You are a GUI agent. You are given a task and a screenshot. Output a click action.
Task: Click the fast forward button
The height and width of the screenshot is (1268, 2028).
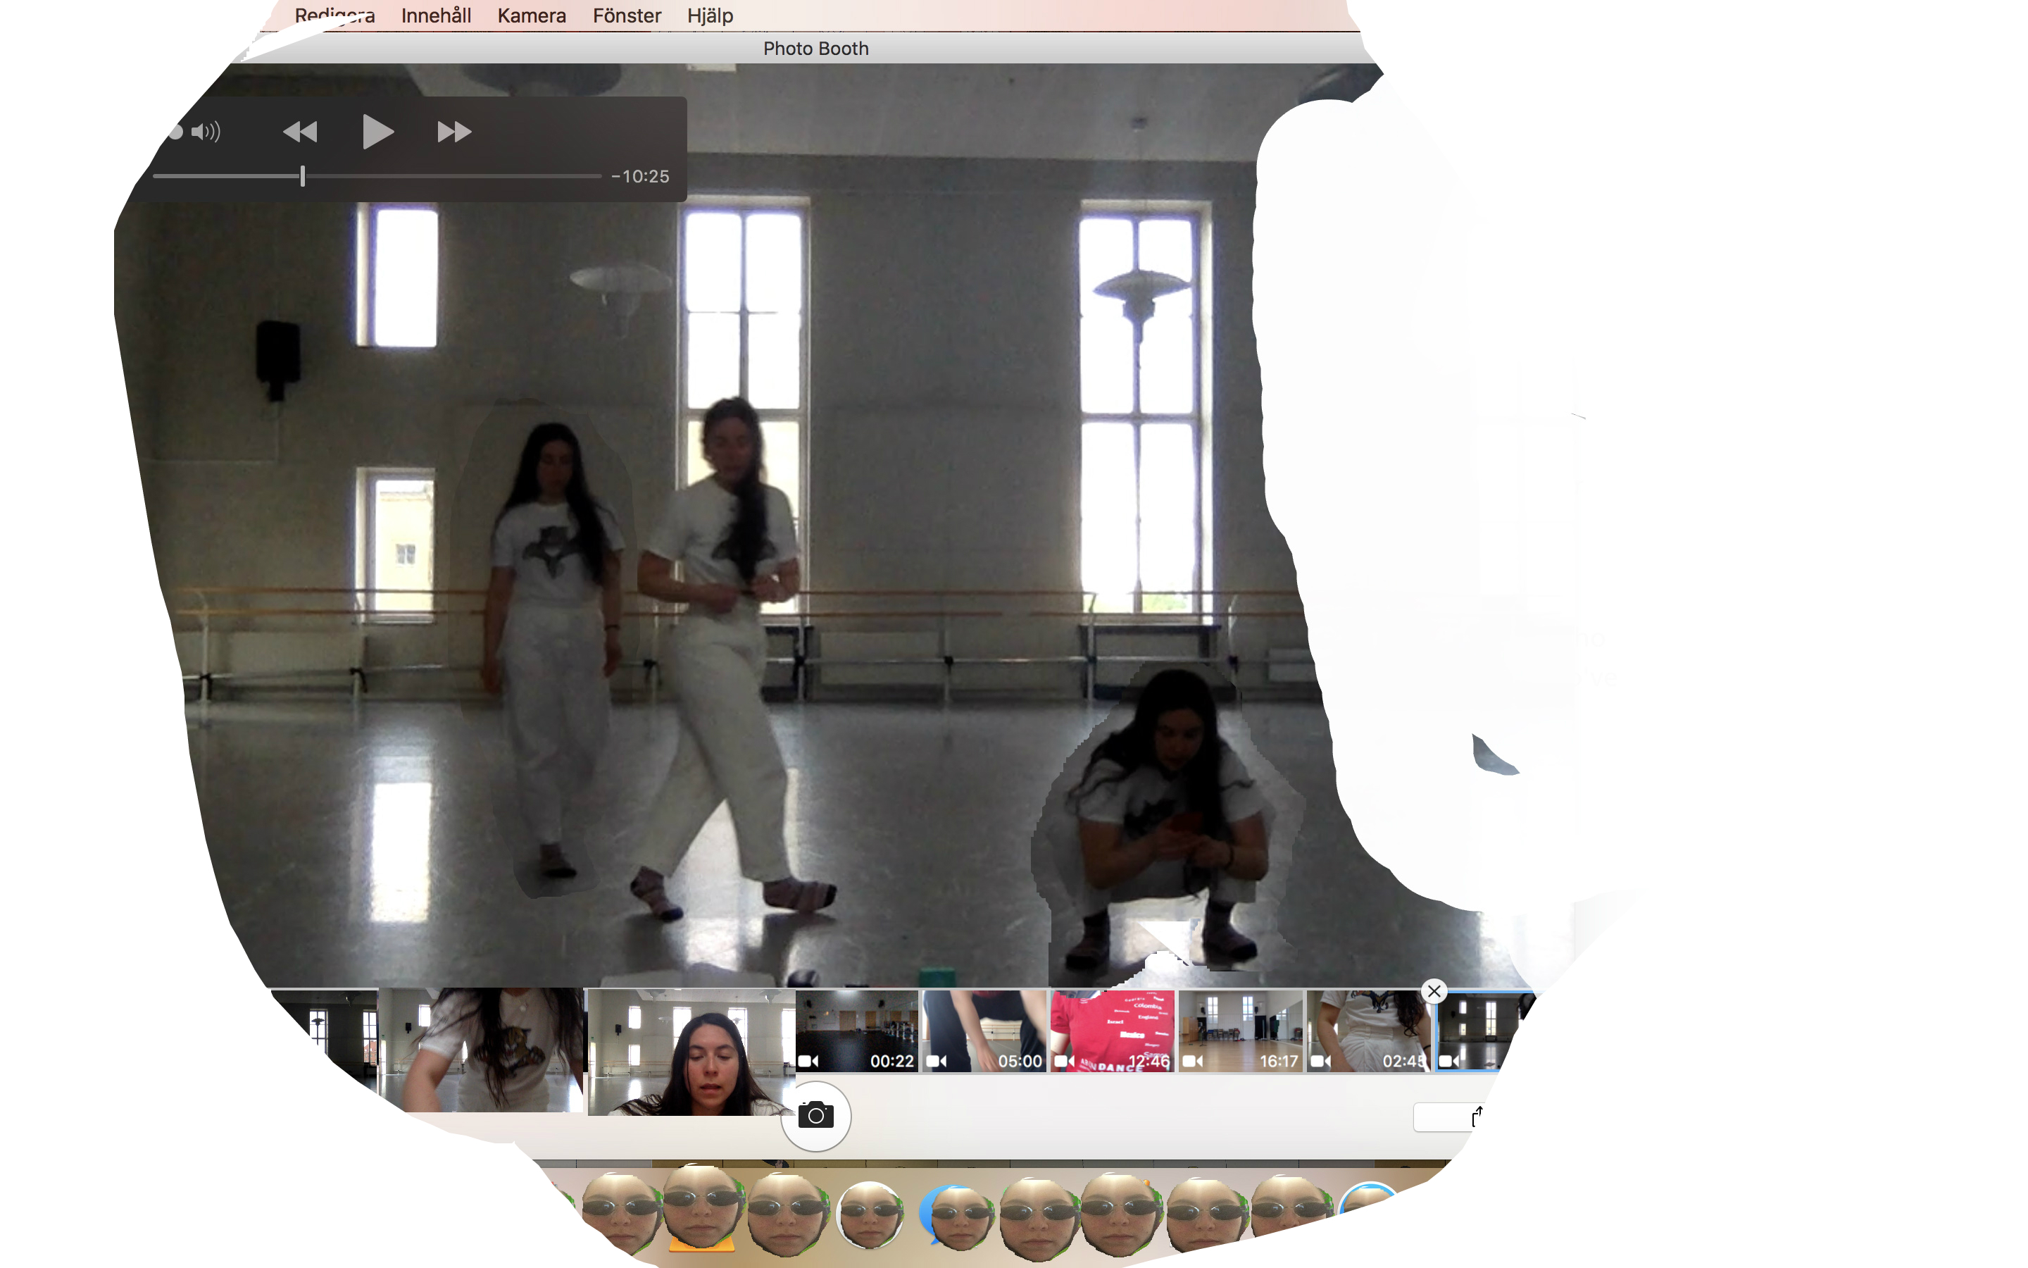[454, 132]
